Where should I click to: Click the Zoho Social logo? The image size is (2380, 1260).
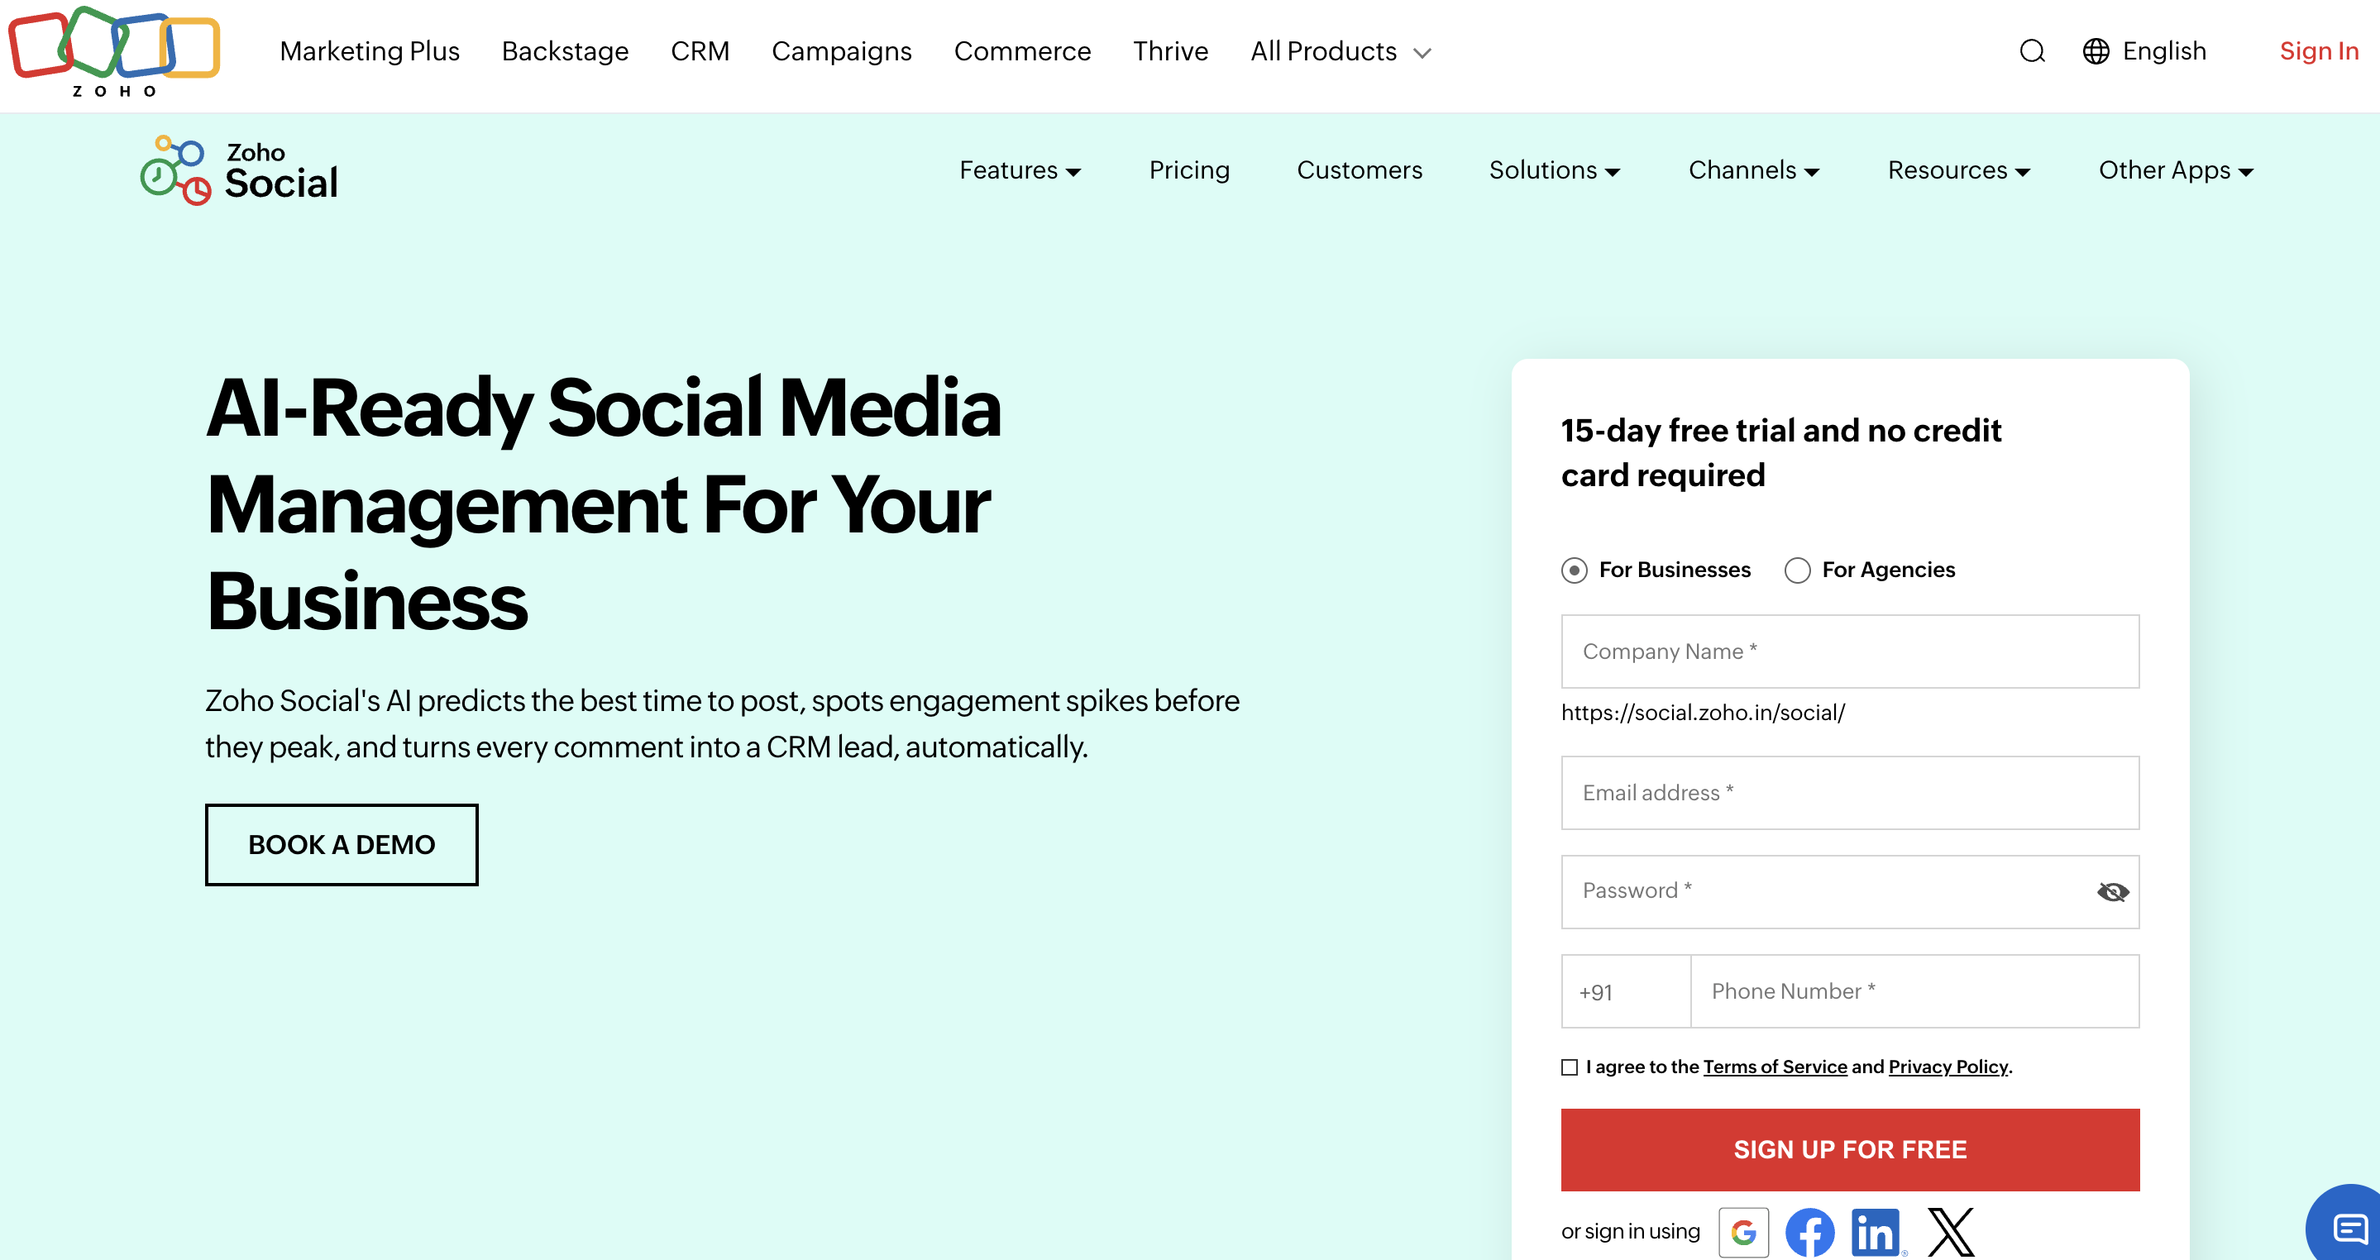tap(239, 171)
